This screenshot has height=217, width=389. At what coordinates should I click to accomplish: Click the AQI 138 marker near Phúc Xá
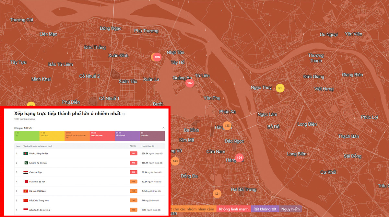227,126
